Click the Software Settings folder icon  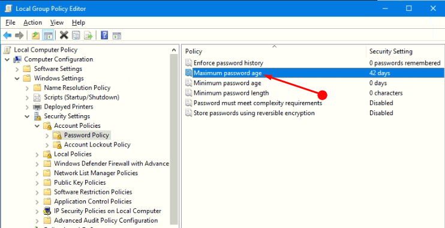(27, 69)
